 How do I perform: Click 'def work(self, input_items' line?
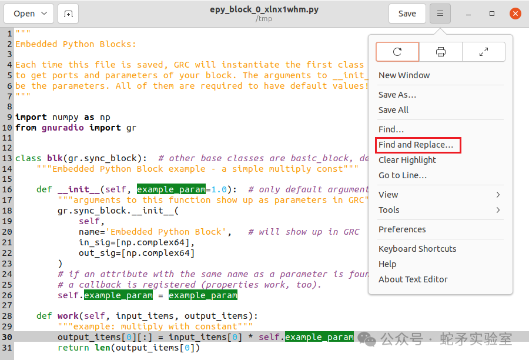147,316
